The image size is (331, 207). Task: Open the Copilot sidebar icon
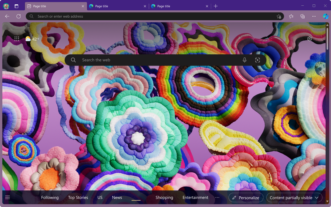(x=326, y=16)
